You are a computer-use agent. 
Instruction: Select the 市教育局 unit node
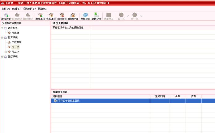(17, 42)
